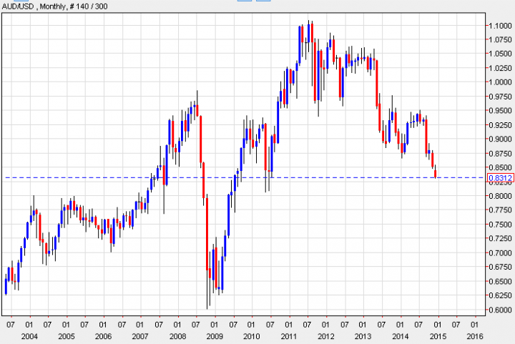Select the 0.6750 price level label
Screen dimensions: 515x344
tap(500, 267)
